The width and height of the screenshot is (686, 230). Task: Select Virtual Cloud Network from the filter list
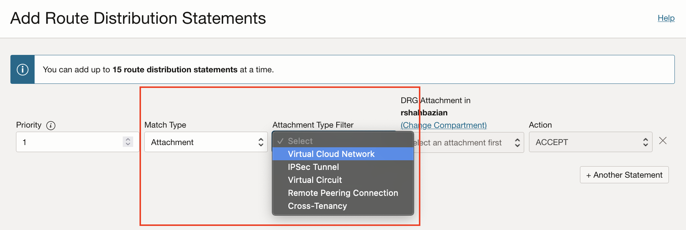point(331,154)
